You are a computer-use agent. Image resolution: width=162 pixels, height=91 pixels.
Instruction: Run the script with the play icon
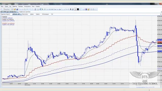click(43, 9)
